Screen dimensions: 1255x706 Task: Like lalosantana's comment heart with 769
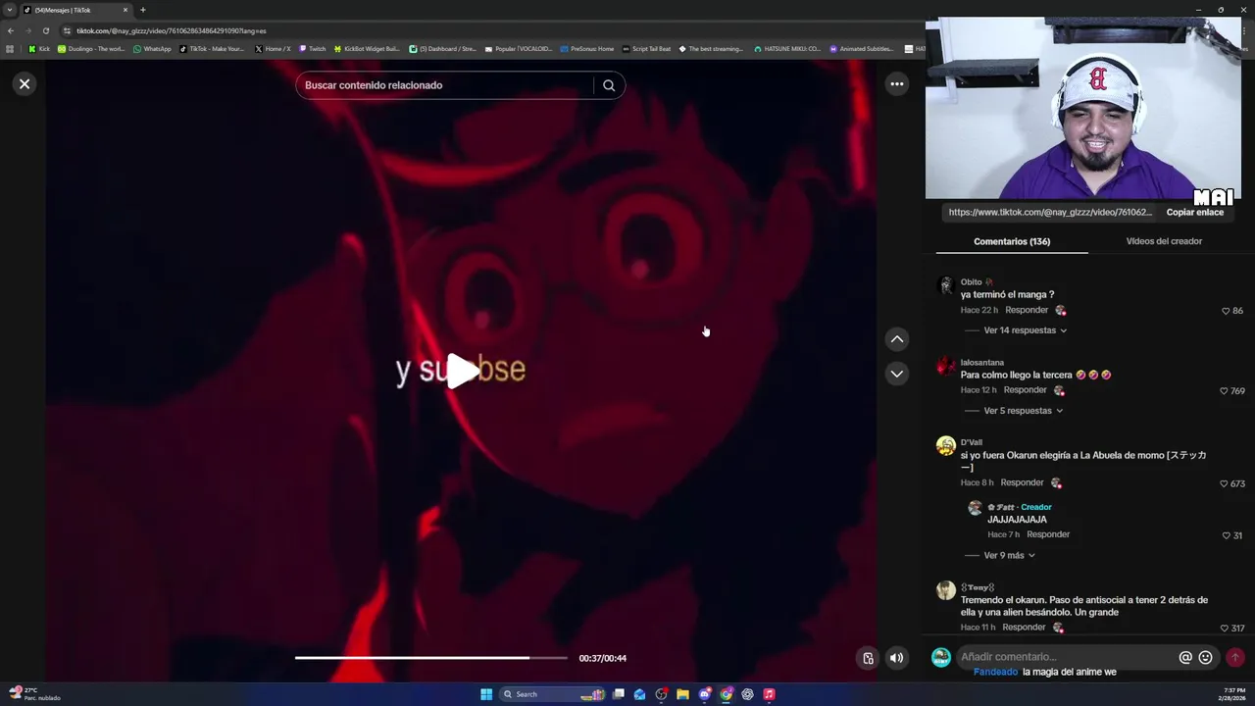tap(1224, 391)
